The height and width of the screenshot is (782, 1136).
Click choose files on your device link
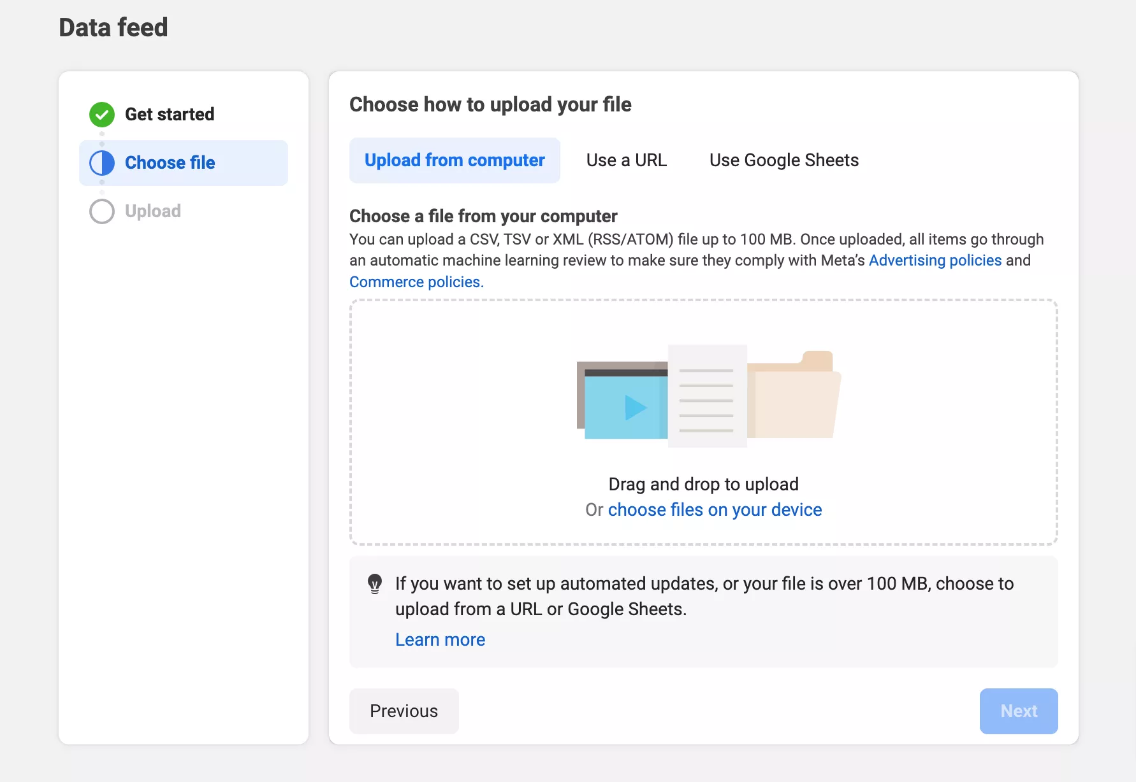coord(715,510)
